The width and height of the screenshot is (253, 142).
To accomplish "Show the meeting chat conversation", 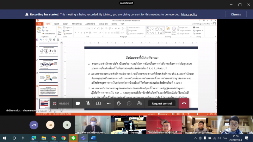I will click(x=129, y=104).
